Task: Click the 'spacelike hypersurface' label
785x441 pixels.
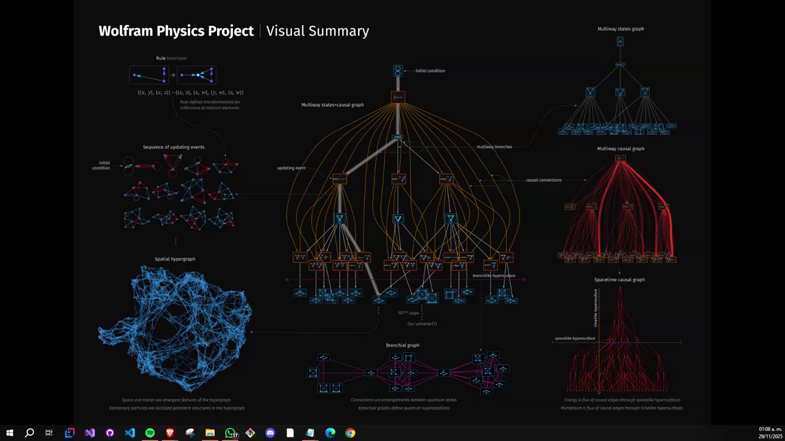Action: [x=575, y=338]
